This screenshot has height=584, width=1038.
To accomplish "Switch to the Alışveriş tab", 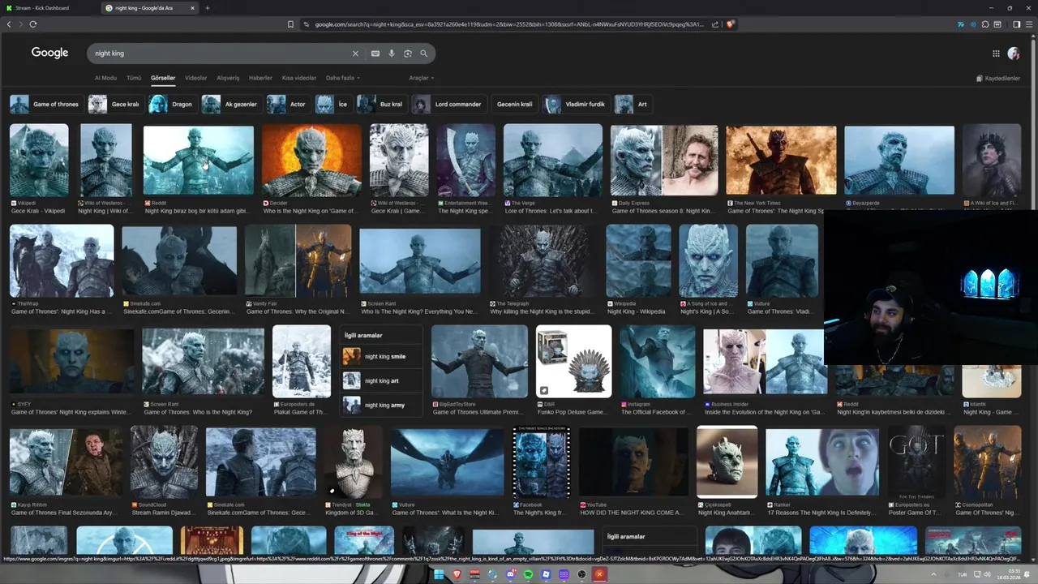I will 228,78.
